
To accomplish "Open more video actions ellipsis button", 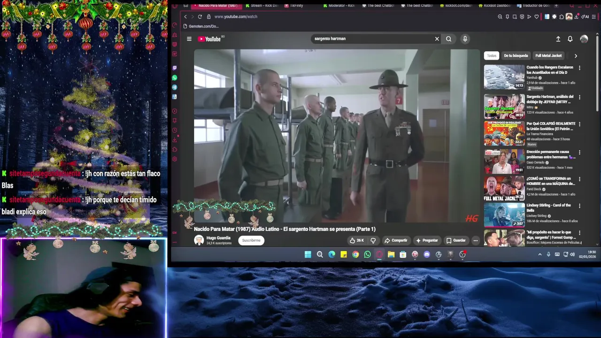I will point(475,240).
